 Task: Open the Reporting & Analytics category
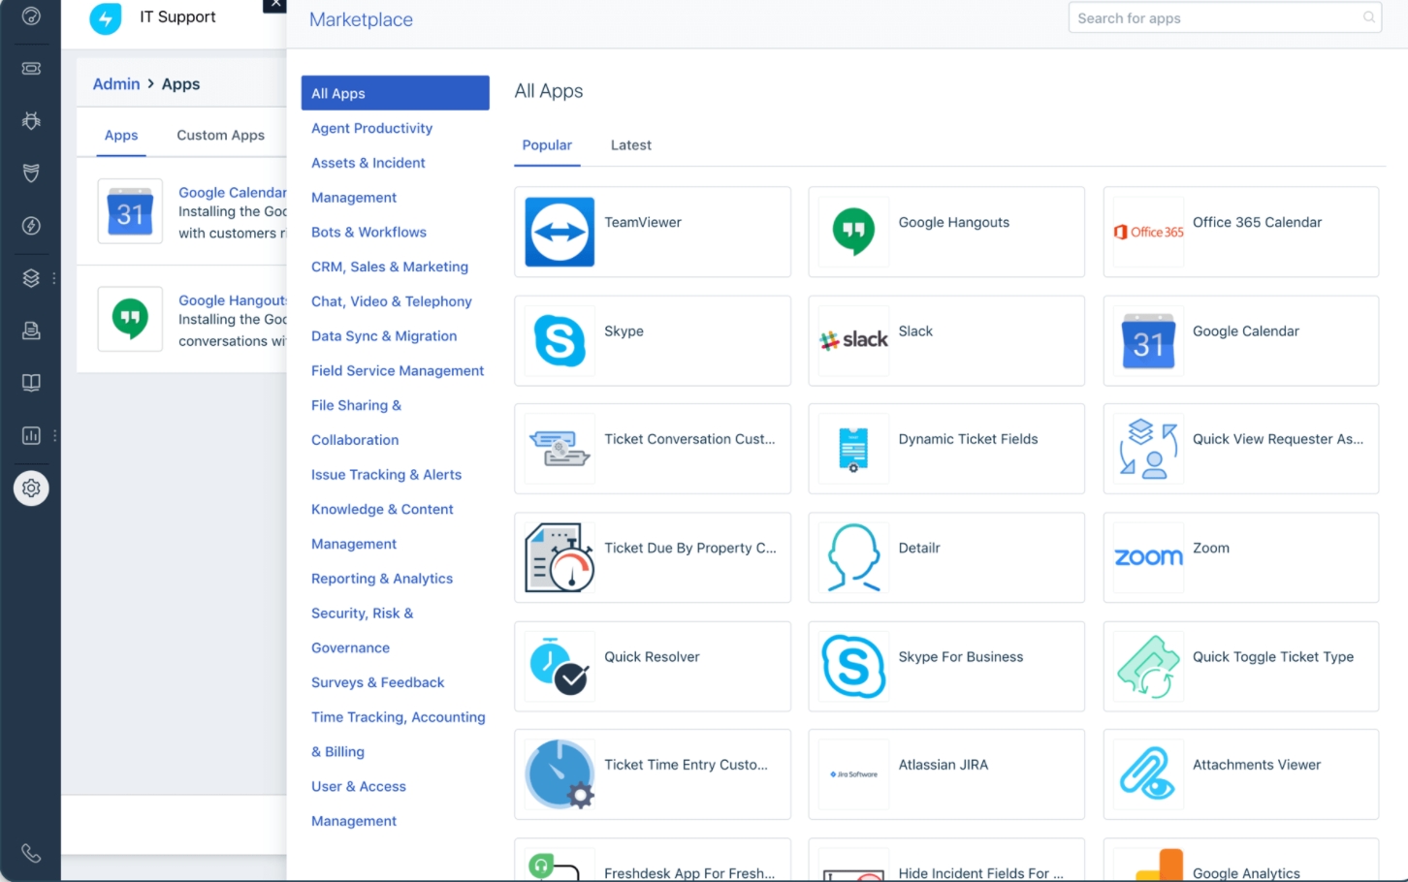382,579
